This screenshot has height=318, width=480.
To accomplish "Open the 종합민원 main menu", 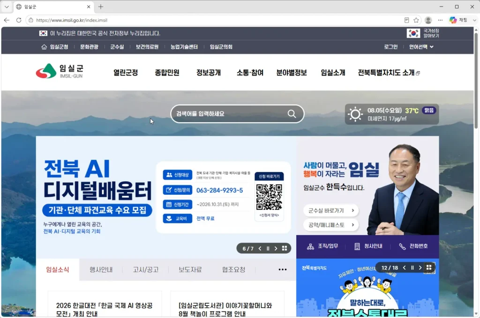I will coord(167,73).
